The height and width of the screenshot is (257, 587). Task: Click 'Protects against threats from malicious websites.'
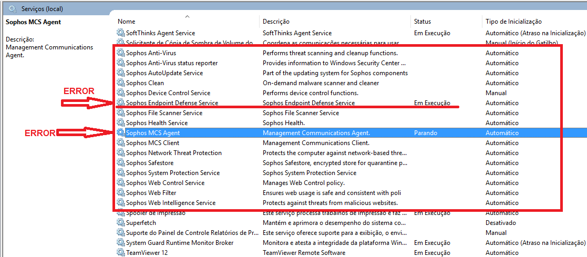(x=330, y=203)
